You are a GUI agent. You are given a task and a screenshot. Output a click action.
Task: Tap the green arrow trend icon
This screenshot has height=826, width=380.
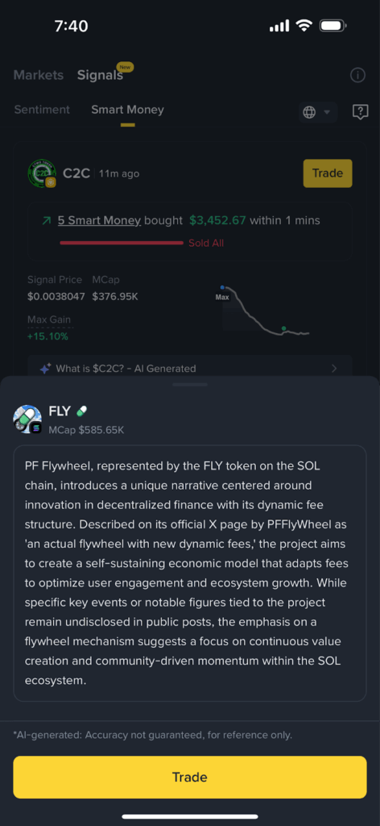(47, 221)
